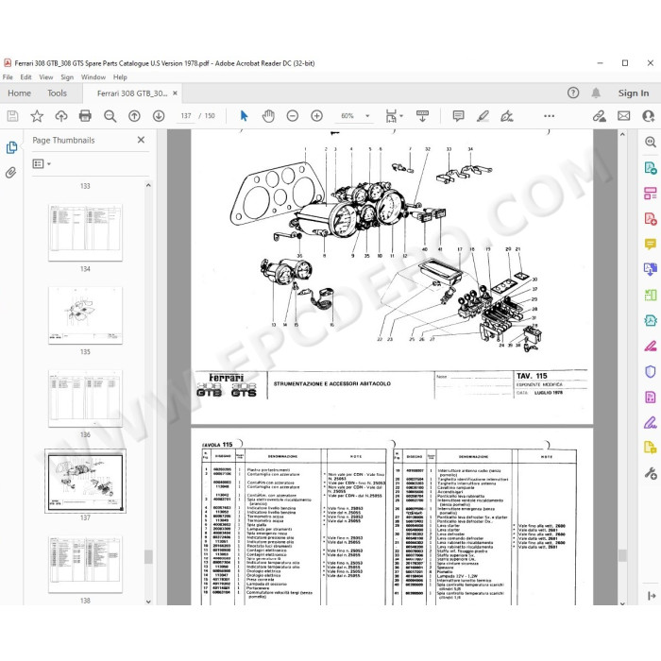Click the upload to cloud icon
The image size is (661, 661).
tap(61, 116)
